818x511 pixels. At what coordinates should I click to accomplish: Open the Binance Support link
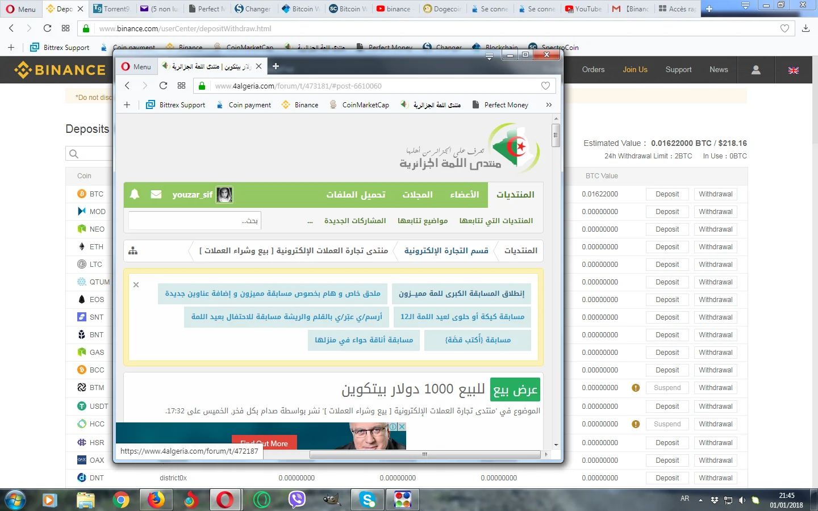[678, 70]
